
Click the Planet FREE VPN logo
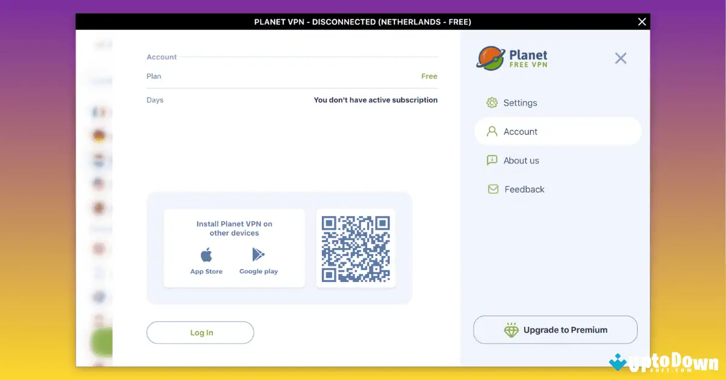tap(512, 57)
